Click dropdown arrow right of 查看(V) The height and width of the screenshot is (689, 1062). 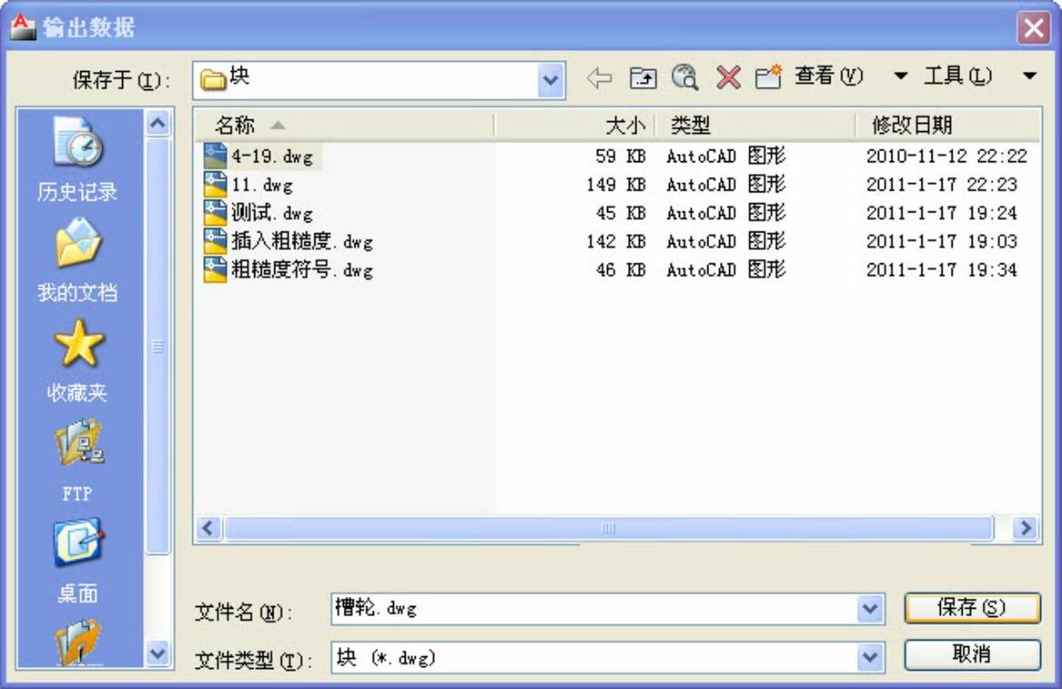(x=900, y=76)
